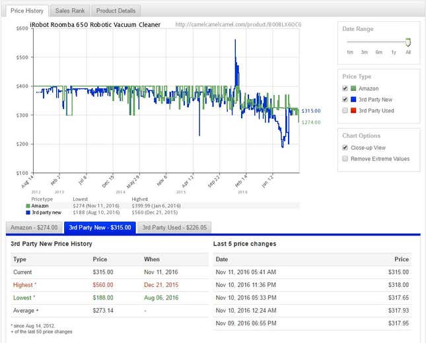This screenshot has height=343, width=426.
Task: Click legend text '$399.99 (Jan 6, 2016)'
Action: point(157,206)
